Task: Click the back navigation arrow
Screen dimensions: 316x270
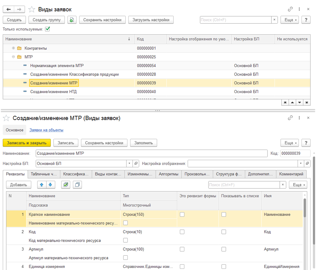Action: [8, 10]
